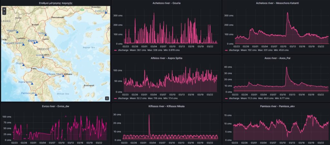Select the Evros_dw station marker
Viewport: 330px width, 145px height.
click(x=106, y=13)
